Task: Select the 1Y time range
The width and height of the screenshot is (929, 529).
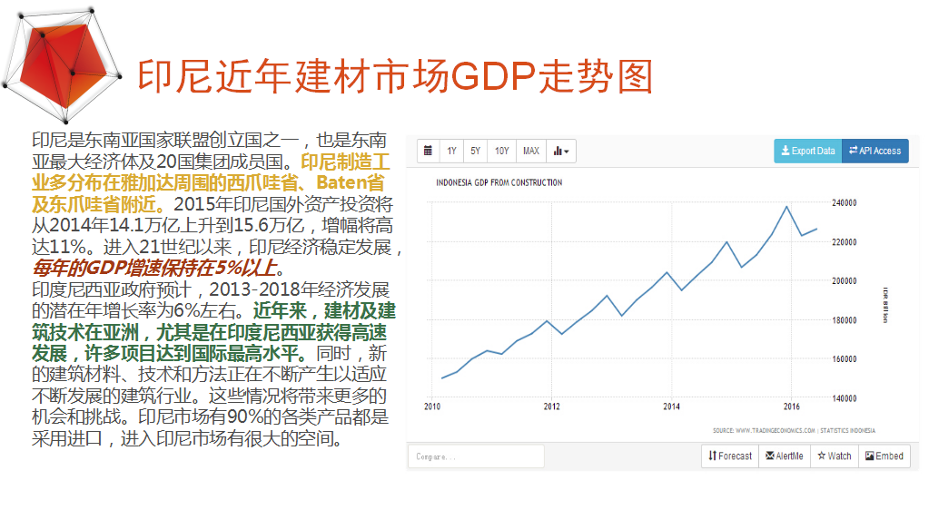Action: pyautogui.click(x=451, y=151)
